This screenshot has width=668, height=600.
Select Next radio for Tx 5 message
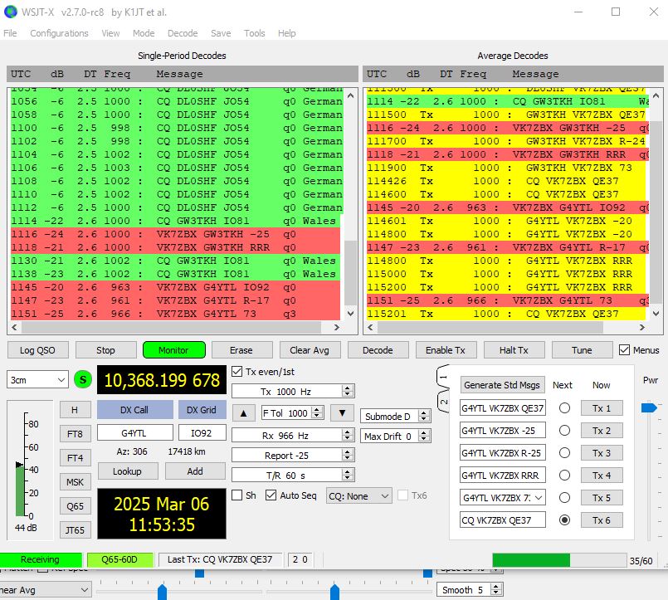[x=564, y=497]
